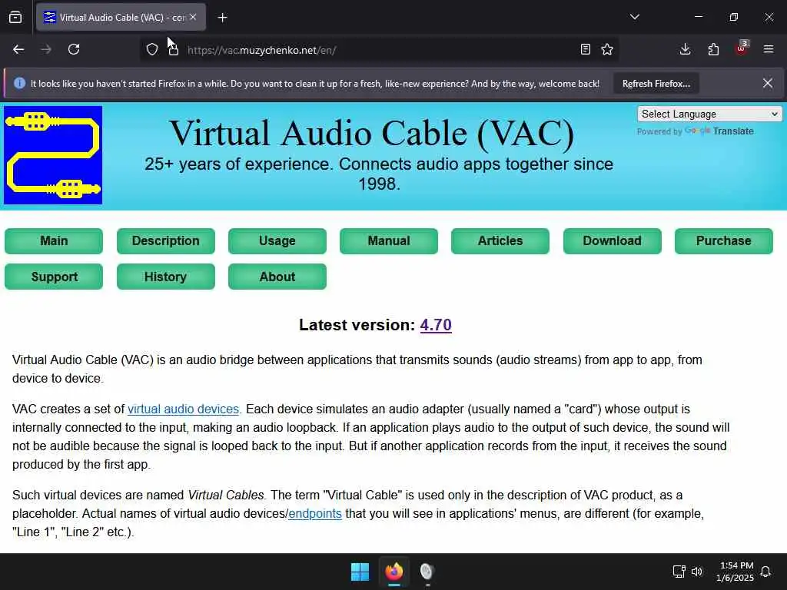
Task: Open the Articles section
Action: coord(500,241)
